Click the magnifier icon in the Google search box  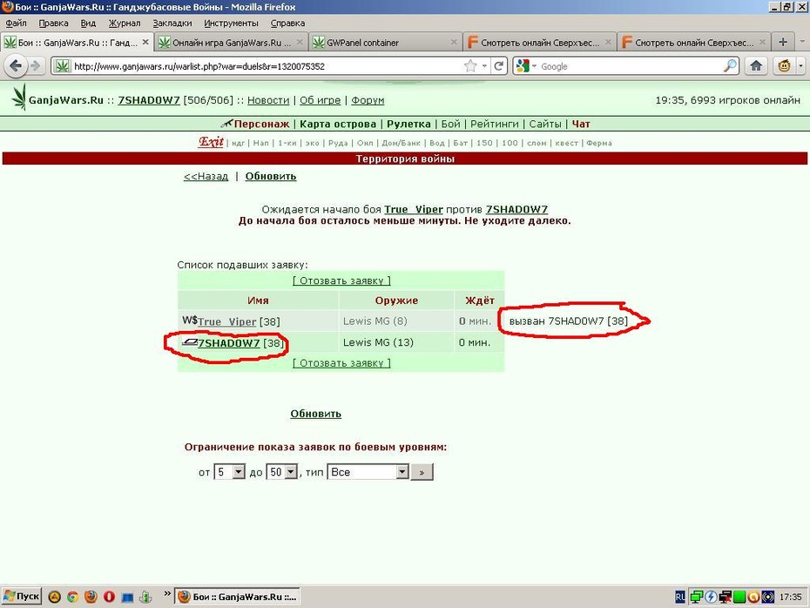[x=730, y=65]
